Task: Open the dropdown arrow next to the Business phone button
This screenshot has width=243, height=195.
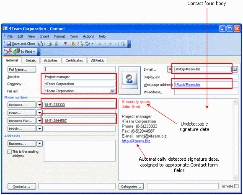Action: (x=39, y=105)
